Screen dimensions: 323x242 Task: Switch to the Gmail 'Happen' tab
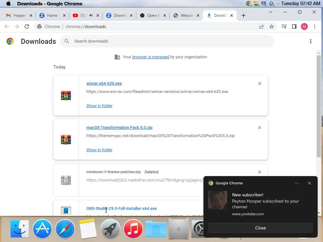coord(19,15)
